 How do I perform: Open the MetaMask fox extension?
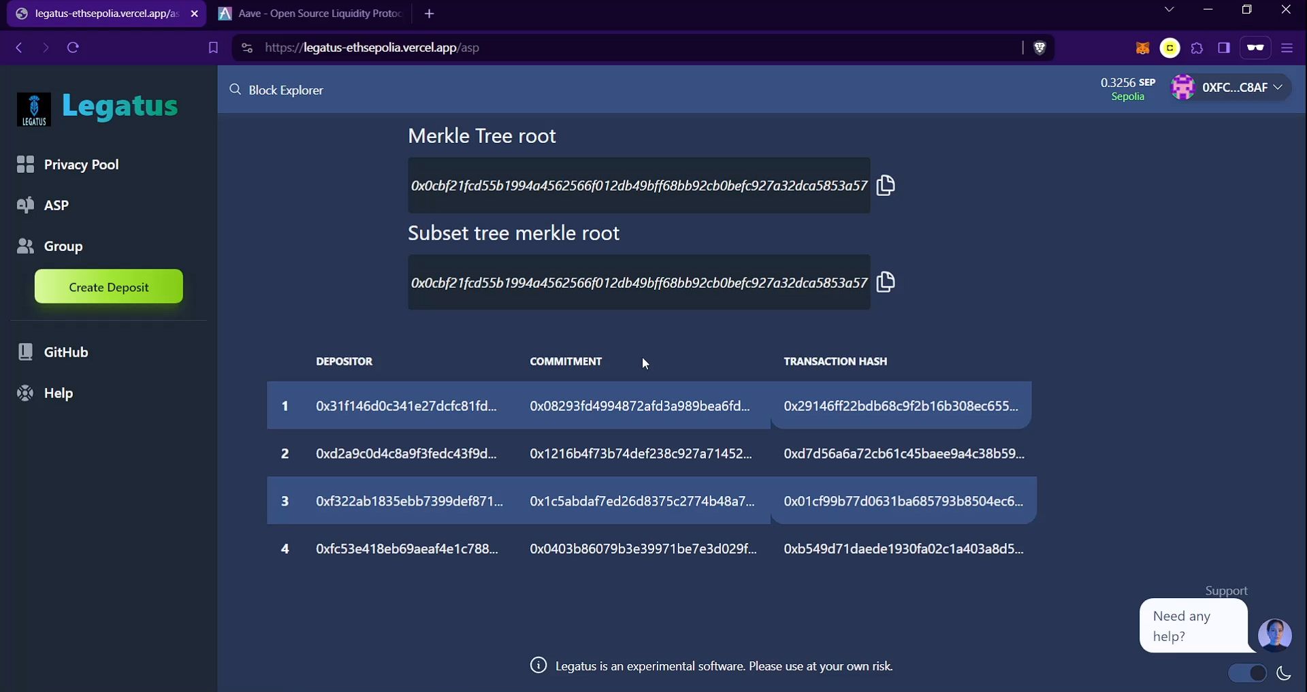coord(1142,48)
